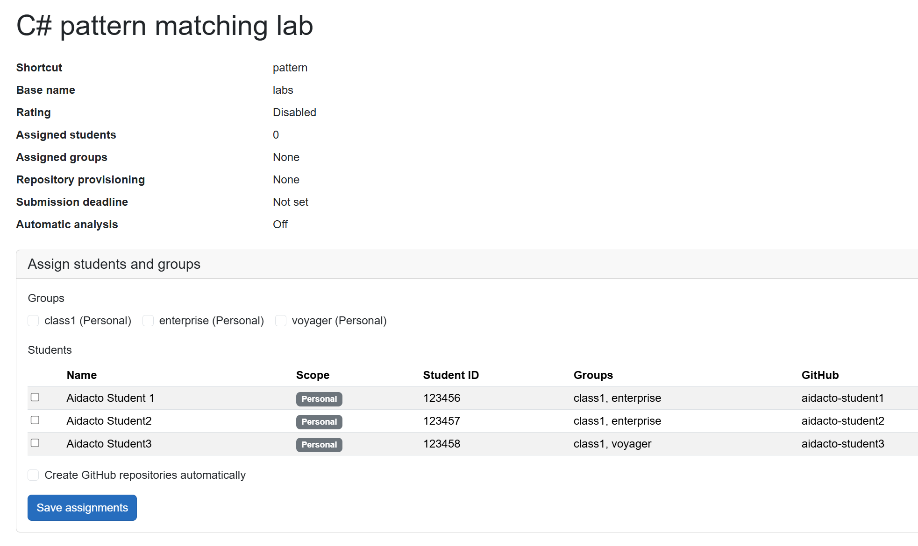Click the 'C# pattern matching lab' heading

tap(164, 26)
